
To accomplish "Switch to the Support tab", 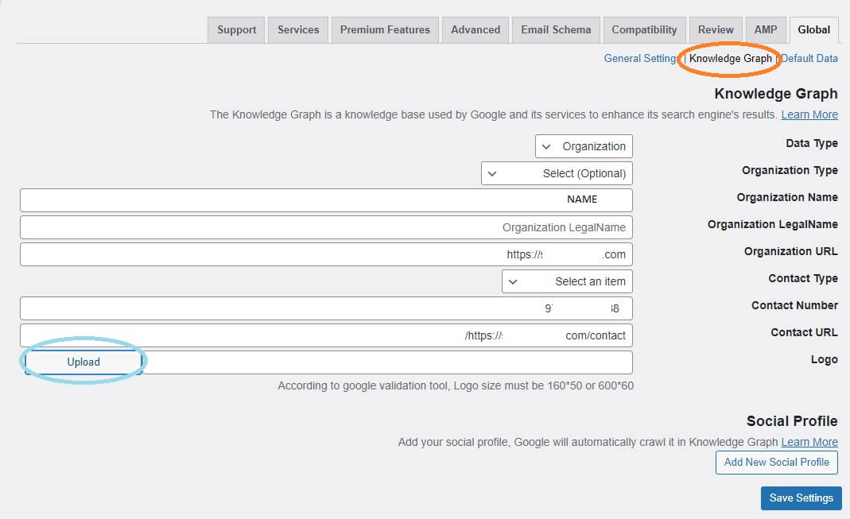I will click(236, 29).
